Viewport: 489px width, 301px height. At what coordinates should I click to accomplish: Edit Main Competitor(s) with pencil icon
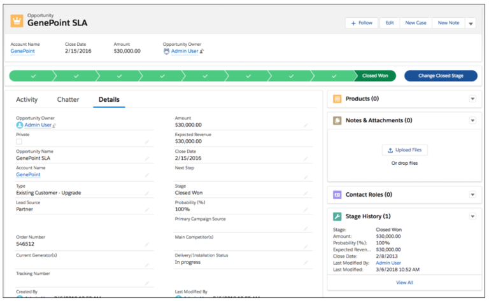(306, 246)
